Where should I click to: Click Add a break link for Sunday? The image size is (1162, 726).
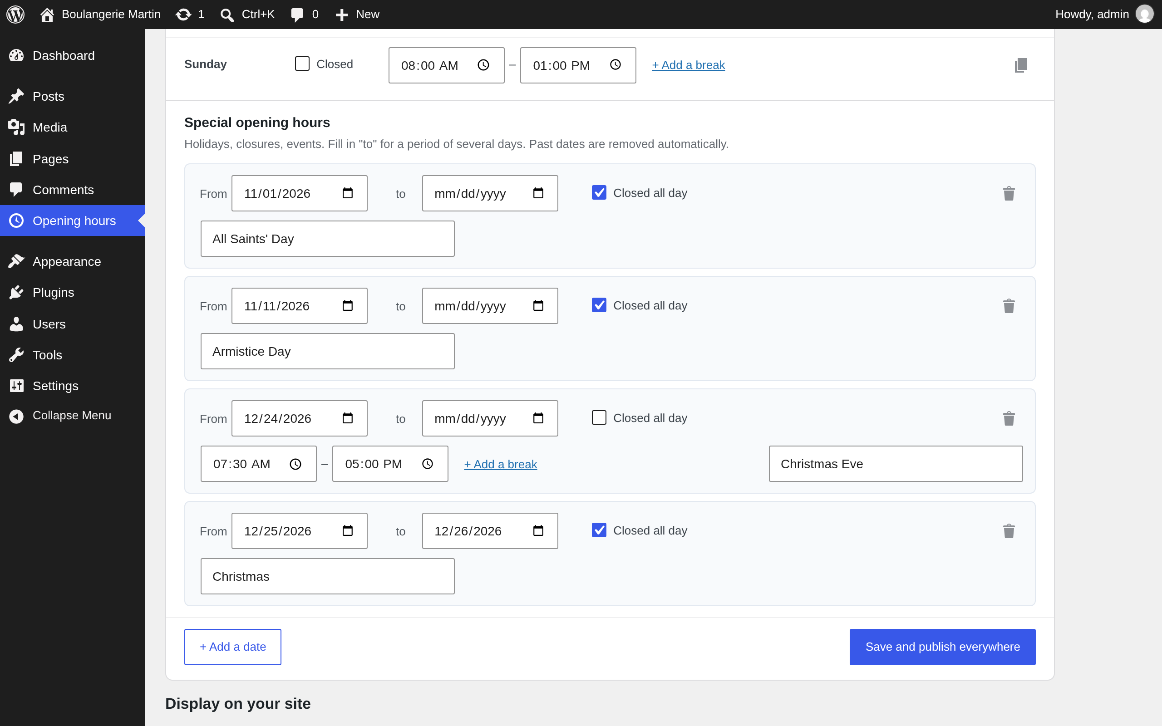coord(688,65)
